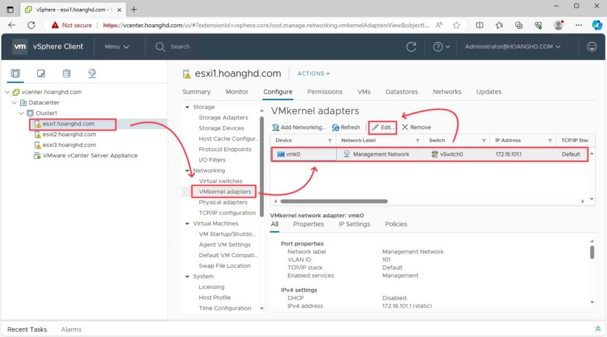
Task: Collapse the Virtual Machines settings section
Action: [187, 224]
